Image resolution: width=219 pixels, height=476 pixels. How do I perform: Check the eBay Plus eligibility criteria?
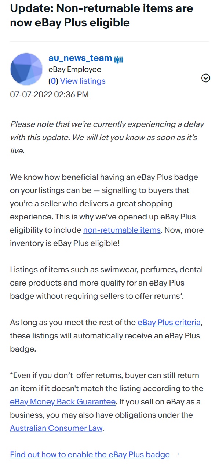pos(169,323)
